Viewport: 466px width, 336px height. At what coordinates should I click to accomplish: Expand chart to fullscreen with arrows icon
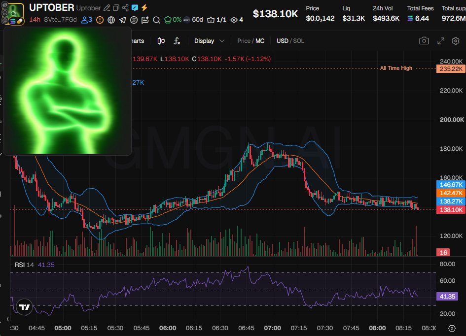coord(441,41)
